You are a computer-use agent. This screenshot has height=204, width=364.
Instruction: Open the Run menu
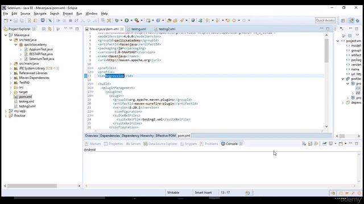(79, 14)
